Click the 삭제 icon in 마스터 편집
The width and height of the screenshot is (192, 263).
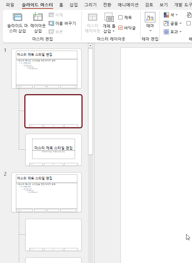coord(51,15)
